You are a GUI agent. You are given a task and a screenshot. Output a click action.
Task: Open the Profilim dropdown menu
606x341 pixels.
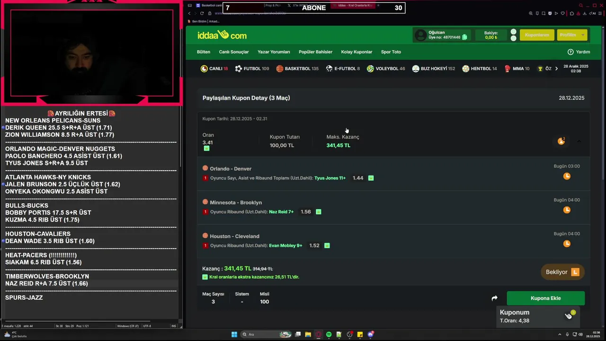tap(572, 35)
